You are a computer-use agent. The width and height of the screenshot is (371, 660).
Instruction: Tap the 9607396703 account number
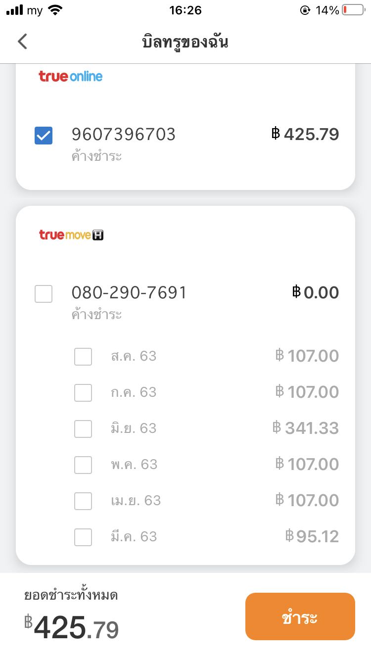point(124,135)
